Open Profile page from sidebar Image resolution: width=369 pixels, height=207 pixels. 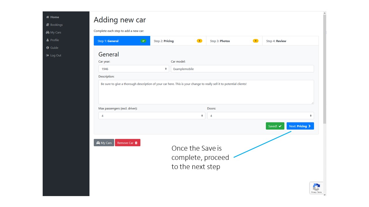click(x=52, y=40)
